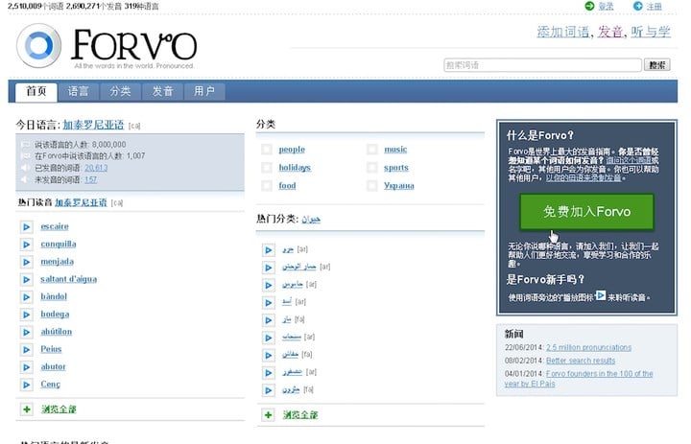691x444 pixels.
Task: Play first Arabic word in popular category list
Action: [x=269, y=250]
